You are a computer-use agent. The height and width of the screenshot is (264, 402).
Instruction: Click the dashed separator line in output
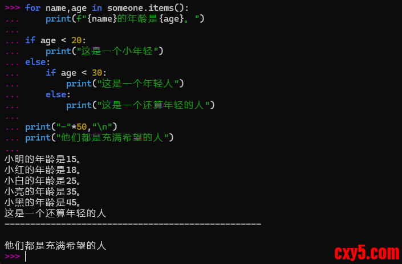coord(132,224)
